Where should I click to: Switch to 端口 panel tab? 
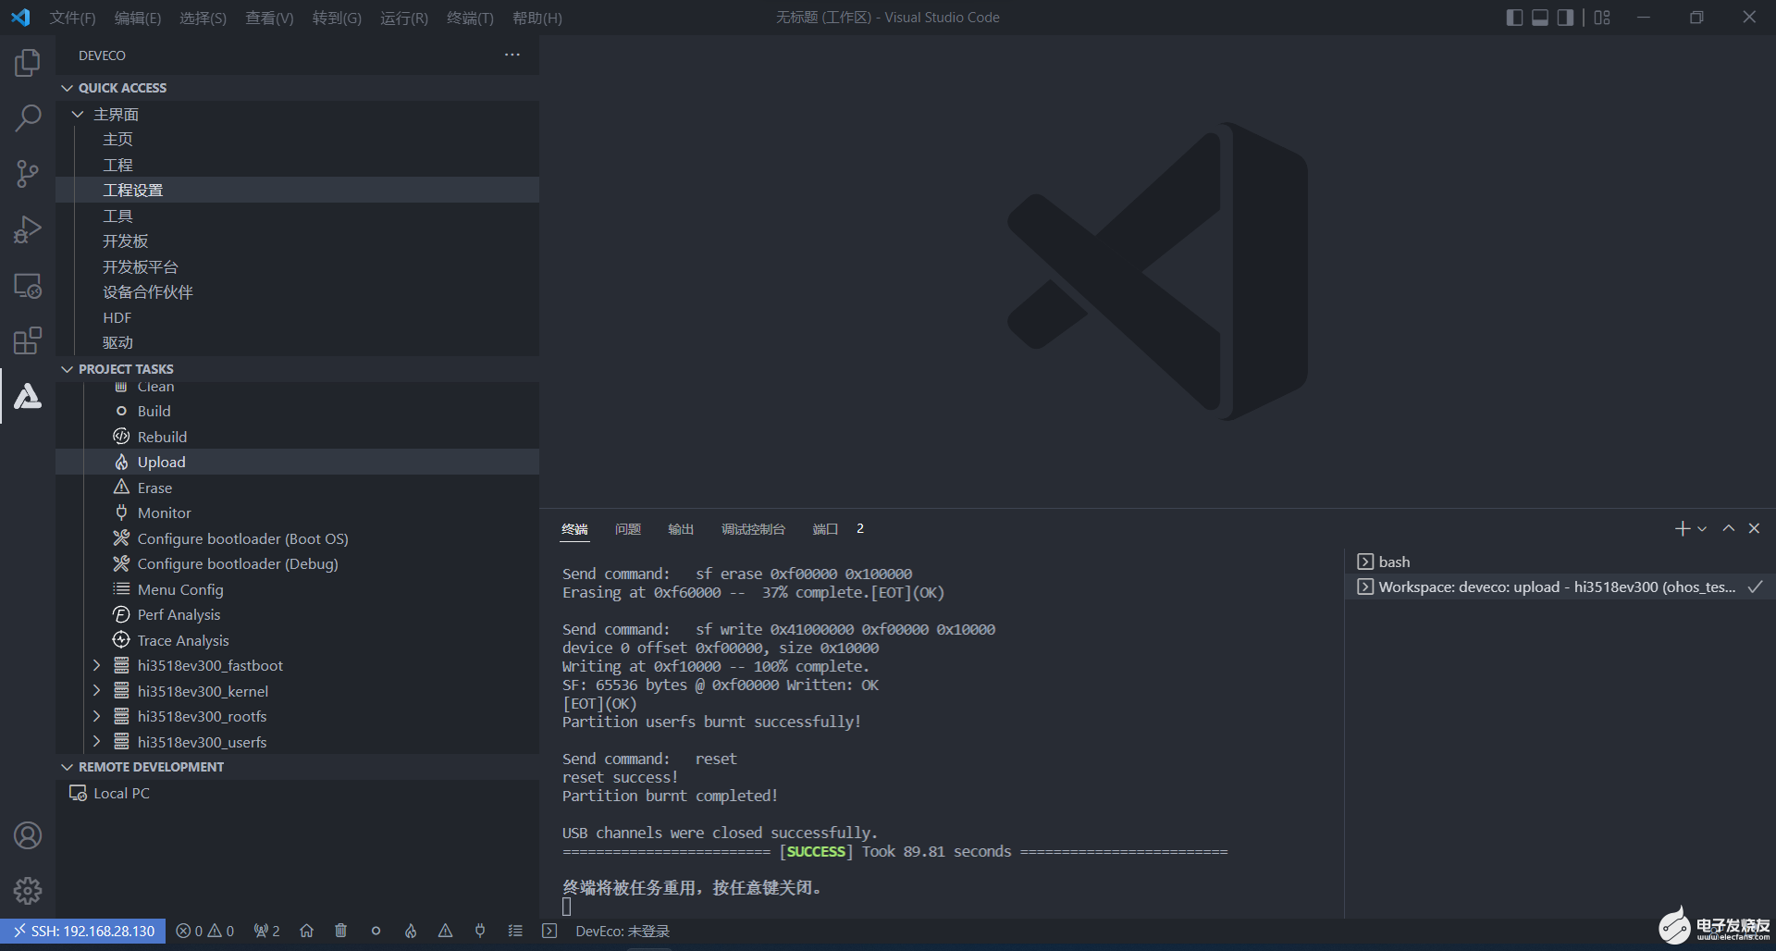pyautogui.click(x=825, y=529)
